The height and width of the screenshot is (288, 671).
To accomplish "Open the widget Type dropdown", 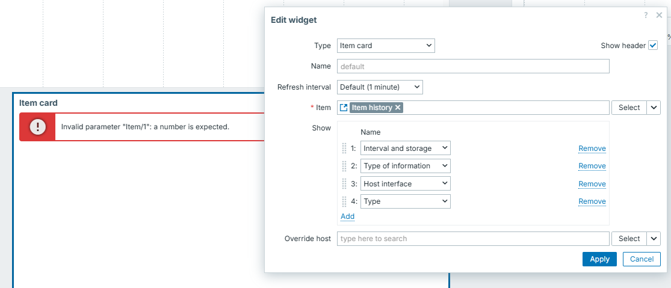I will 386,46.
